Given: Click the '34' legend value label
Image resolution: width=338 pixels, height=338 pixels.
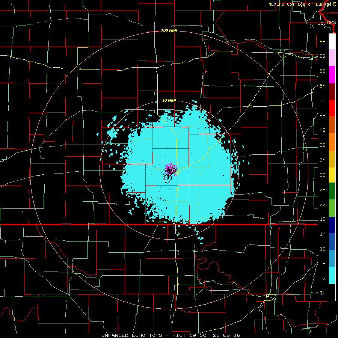Looking at the screenshot, I should (323, 160).
